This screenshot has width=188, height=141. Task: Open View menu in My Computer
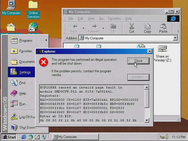coord(91,19)
